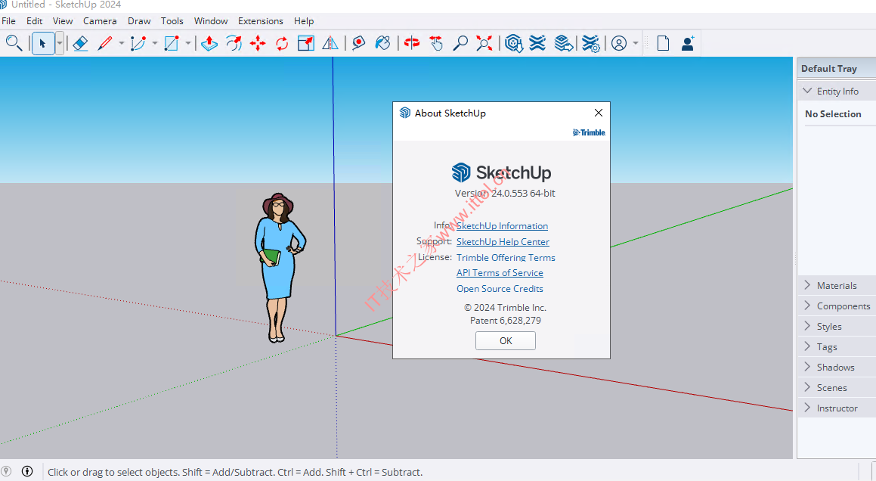Image resolution: width=876 pixels, height=481 pixels.
Task: Activate the Offset tool
Action: [234, 43]
